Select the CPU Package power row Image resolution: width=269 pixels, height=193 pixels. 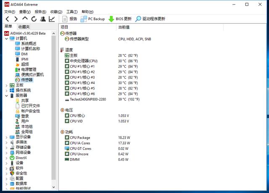tap(98, 137)
